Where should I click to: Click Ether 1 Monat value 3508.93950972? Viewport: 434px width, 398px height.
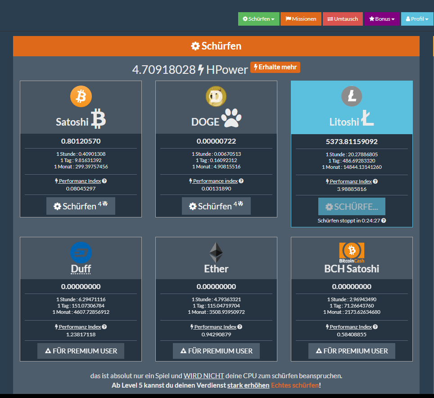pyautogui.click(x=228, y=312)
